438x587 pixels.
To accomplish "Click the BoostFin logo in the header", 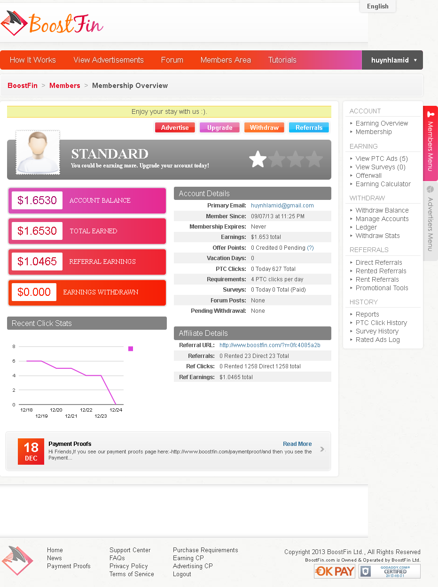I will pyautogui.click(x=52, y=24).
